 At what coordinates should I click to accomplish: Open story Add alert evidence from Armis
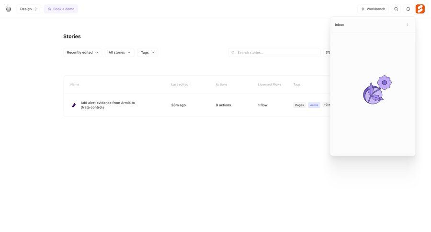(x=108, y=105)
